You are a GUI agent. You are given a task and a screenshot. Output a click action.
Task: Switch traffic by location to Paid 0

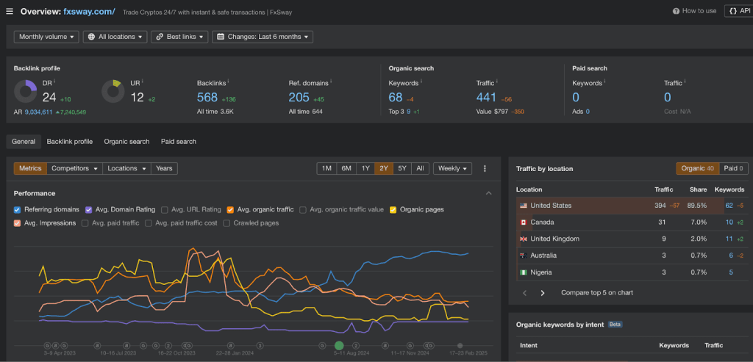point(734,168)
